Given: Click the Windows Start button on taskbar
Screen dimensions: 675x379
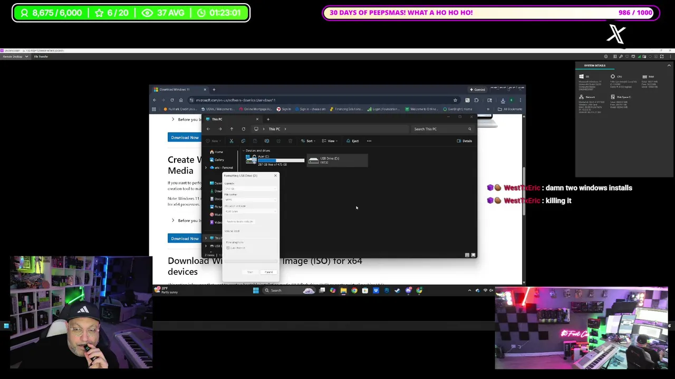Looking at the screenshot, I should (x=256, y=291).
